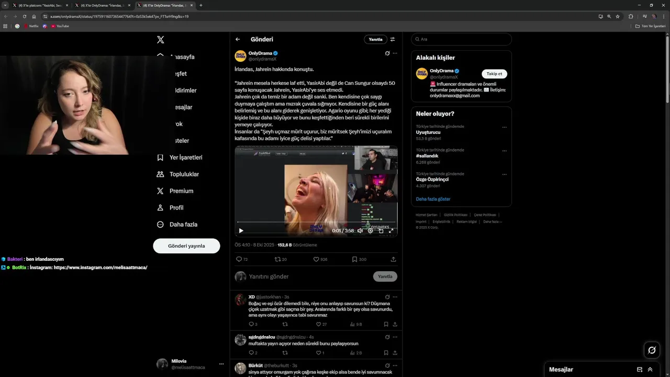This screenshot has height=377, width=670.
Task: Click the Yanıtla button next to the reply box
Action: pyautogui.click(x=385, y=276)
